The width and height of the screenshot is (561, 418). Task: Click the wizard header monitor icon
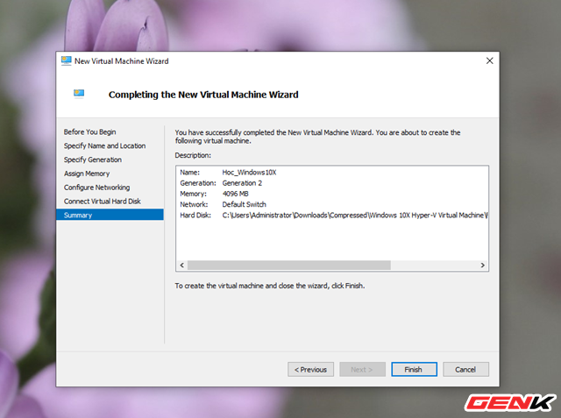79,94
